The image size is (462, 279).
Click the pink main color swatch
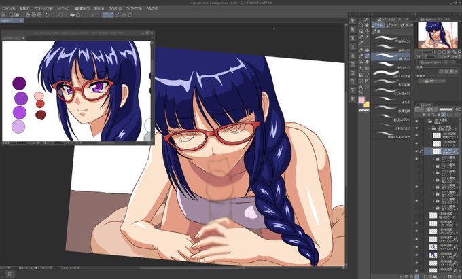pyautogui.click(x=361, y=100)
